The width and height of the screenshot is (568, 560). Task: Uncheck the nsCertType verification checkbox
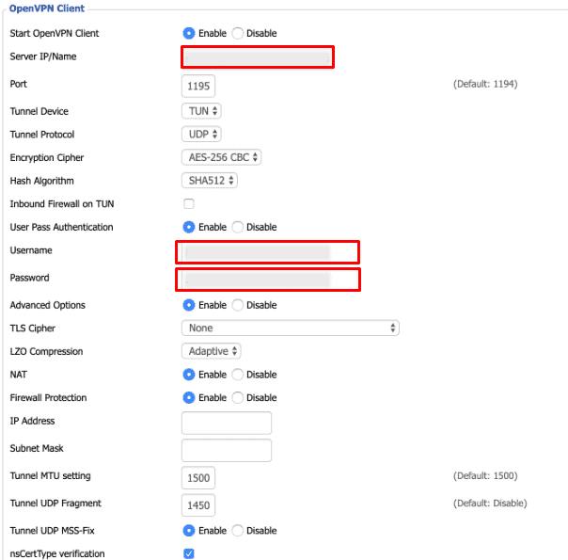pyautogui.click(x=189, y=553)
